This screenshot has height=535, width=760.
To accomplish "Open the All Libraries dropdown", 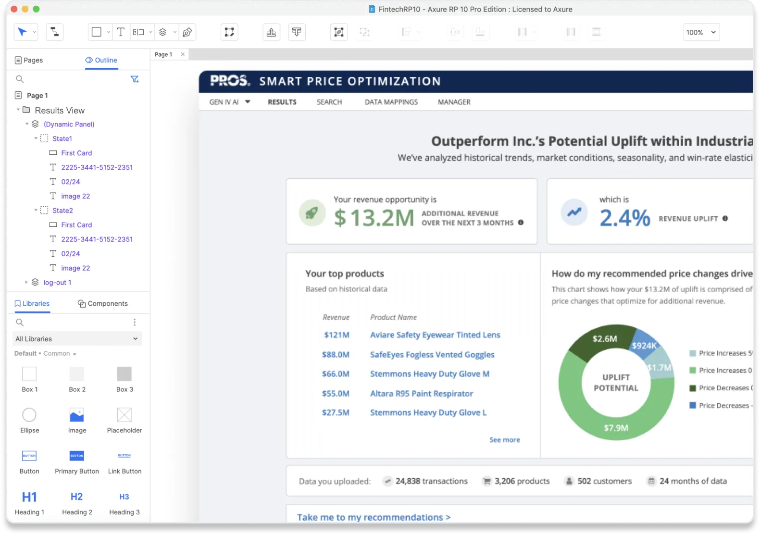I will coord(77,339).
